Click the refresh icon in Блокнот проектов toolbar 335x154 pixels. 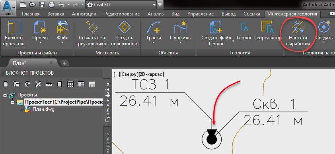[27, 84]
